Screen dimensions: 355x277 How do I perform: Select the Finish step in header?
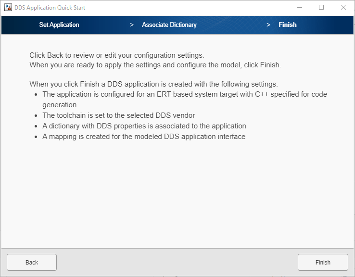pyautogui.click(x=288, y=25)
